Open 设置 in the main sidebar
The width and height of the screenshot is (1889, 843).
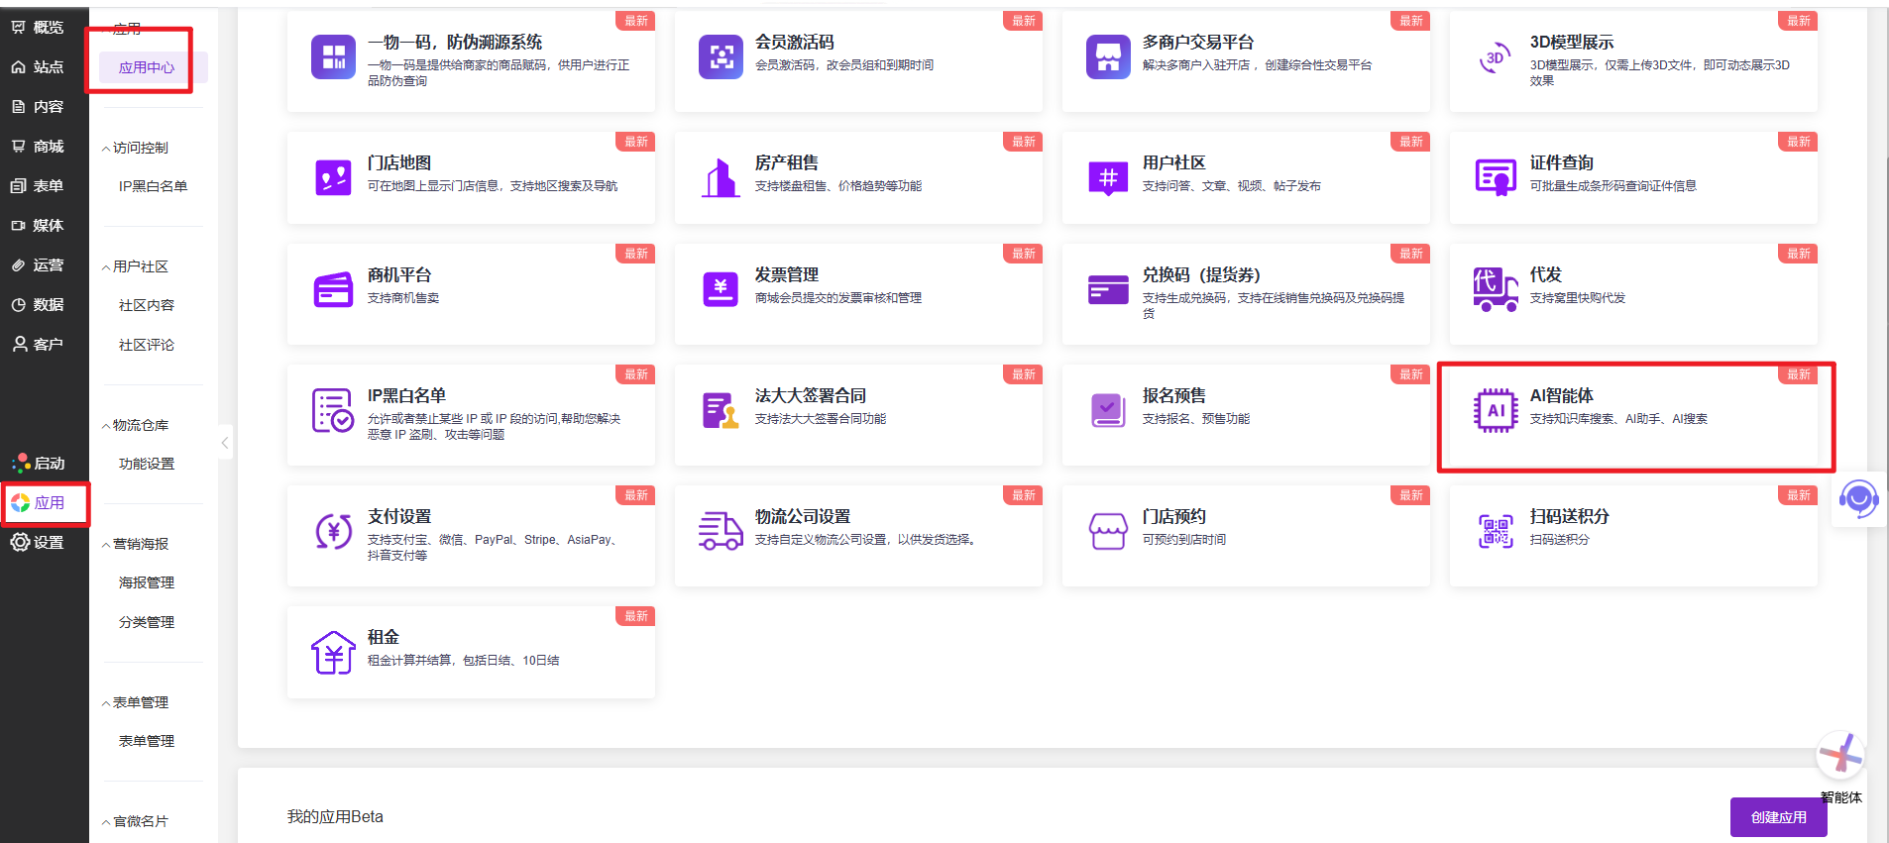[x=38, y=542]
